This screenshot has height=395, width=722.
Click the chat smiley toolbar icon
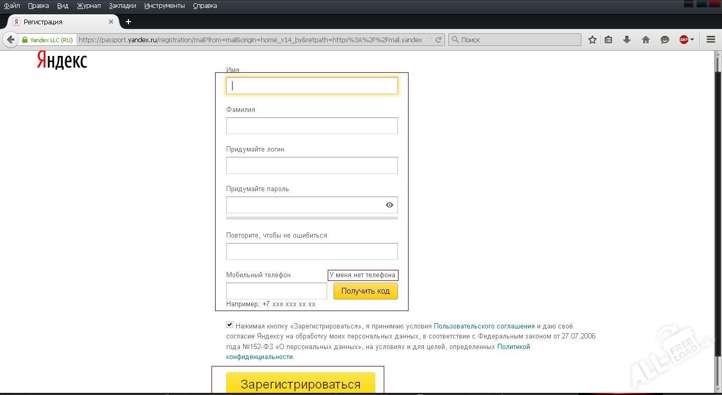[x=665, y=40]
